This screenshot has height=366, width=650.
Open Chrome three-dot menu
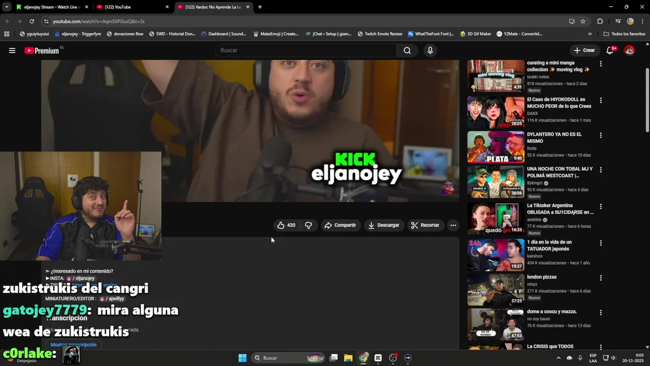pyautogui.click(x=642, y=21)
